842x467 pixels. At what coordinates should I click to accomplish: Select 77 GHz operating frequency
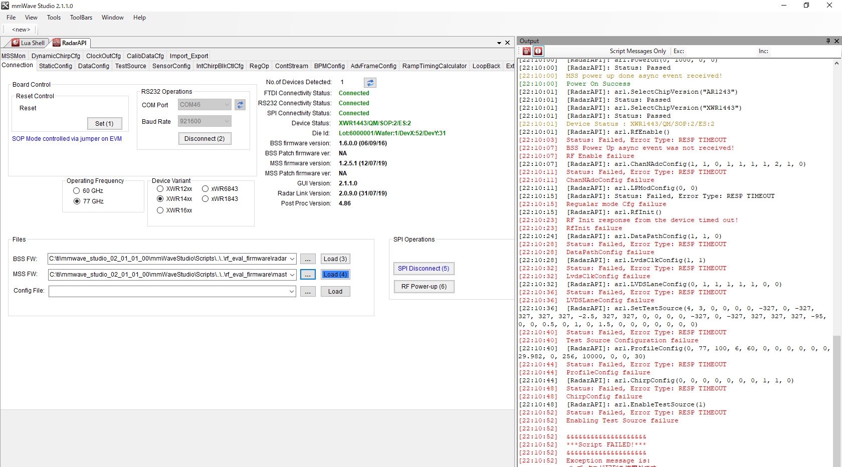click(x=77, y=201)
